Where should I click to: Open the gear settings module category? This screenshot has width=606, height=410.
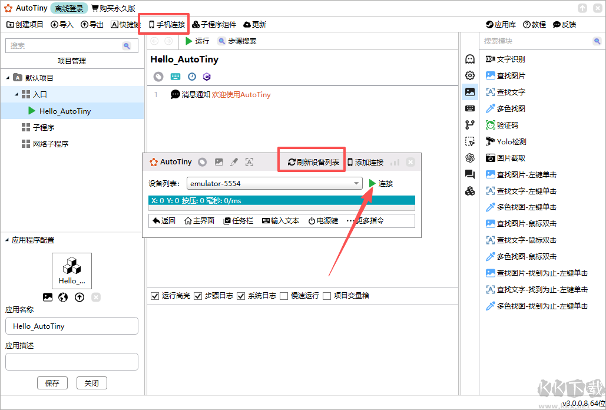click(x=469, y=75)
